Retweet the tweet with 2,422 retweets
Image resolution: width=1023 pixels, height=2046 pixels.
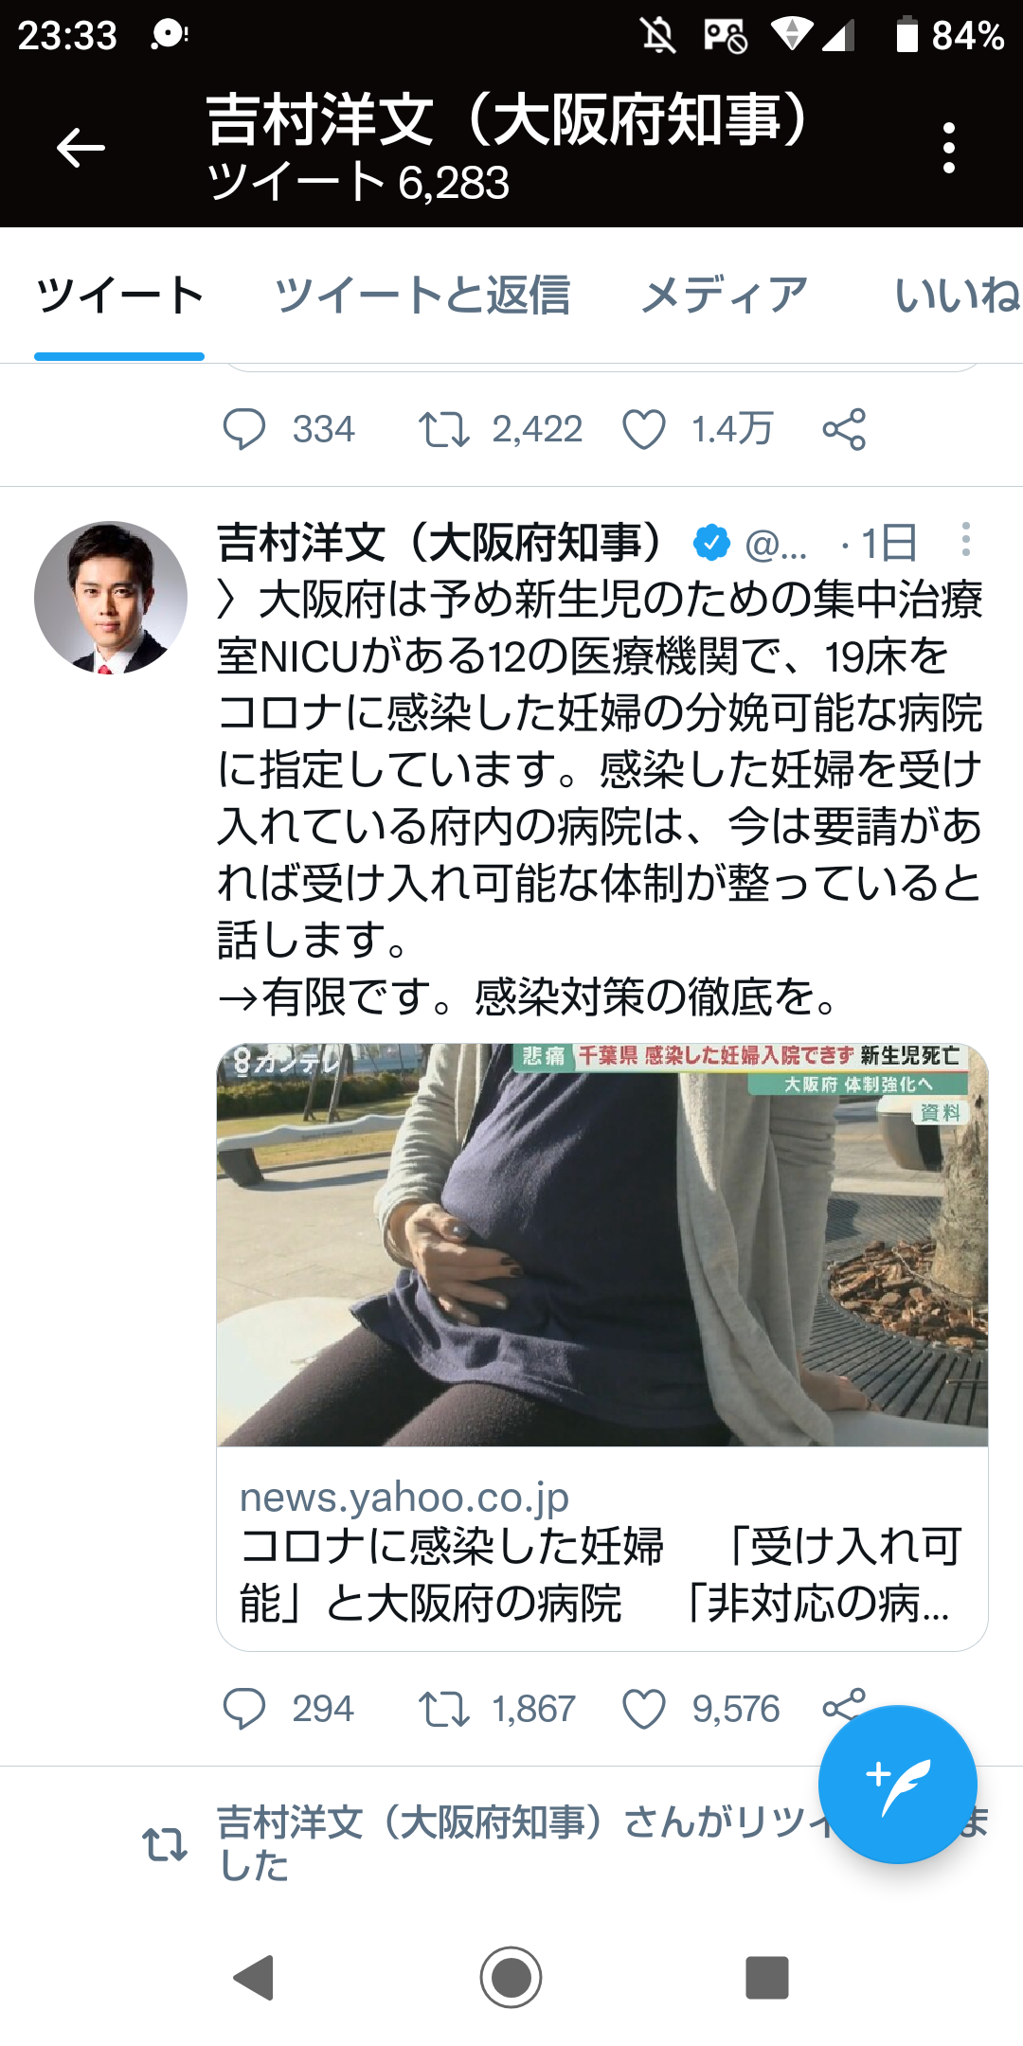444,429
